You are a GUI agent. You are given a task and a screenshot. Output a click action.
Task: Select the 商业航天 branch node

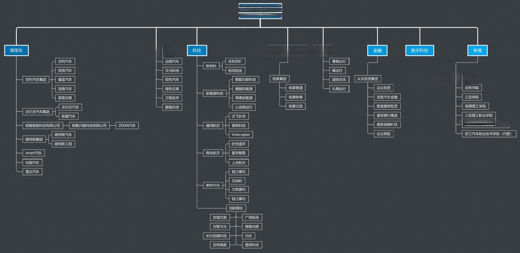click(x=213, y=153)
